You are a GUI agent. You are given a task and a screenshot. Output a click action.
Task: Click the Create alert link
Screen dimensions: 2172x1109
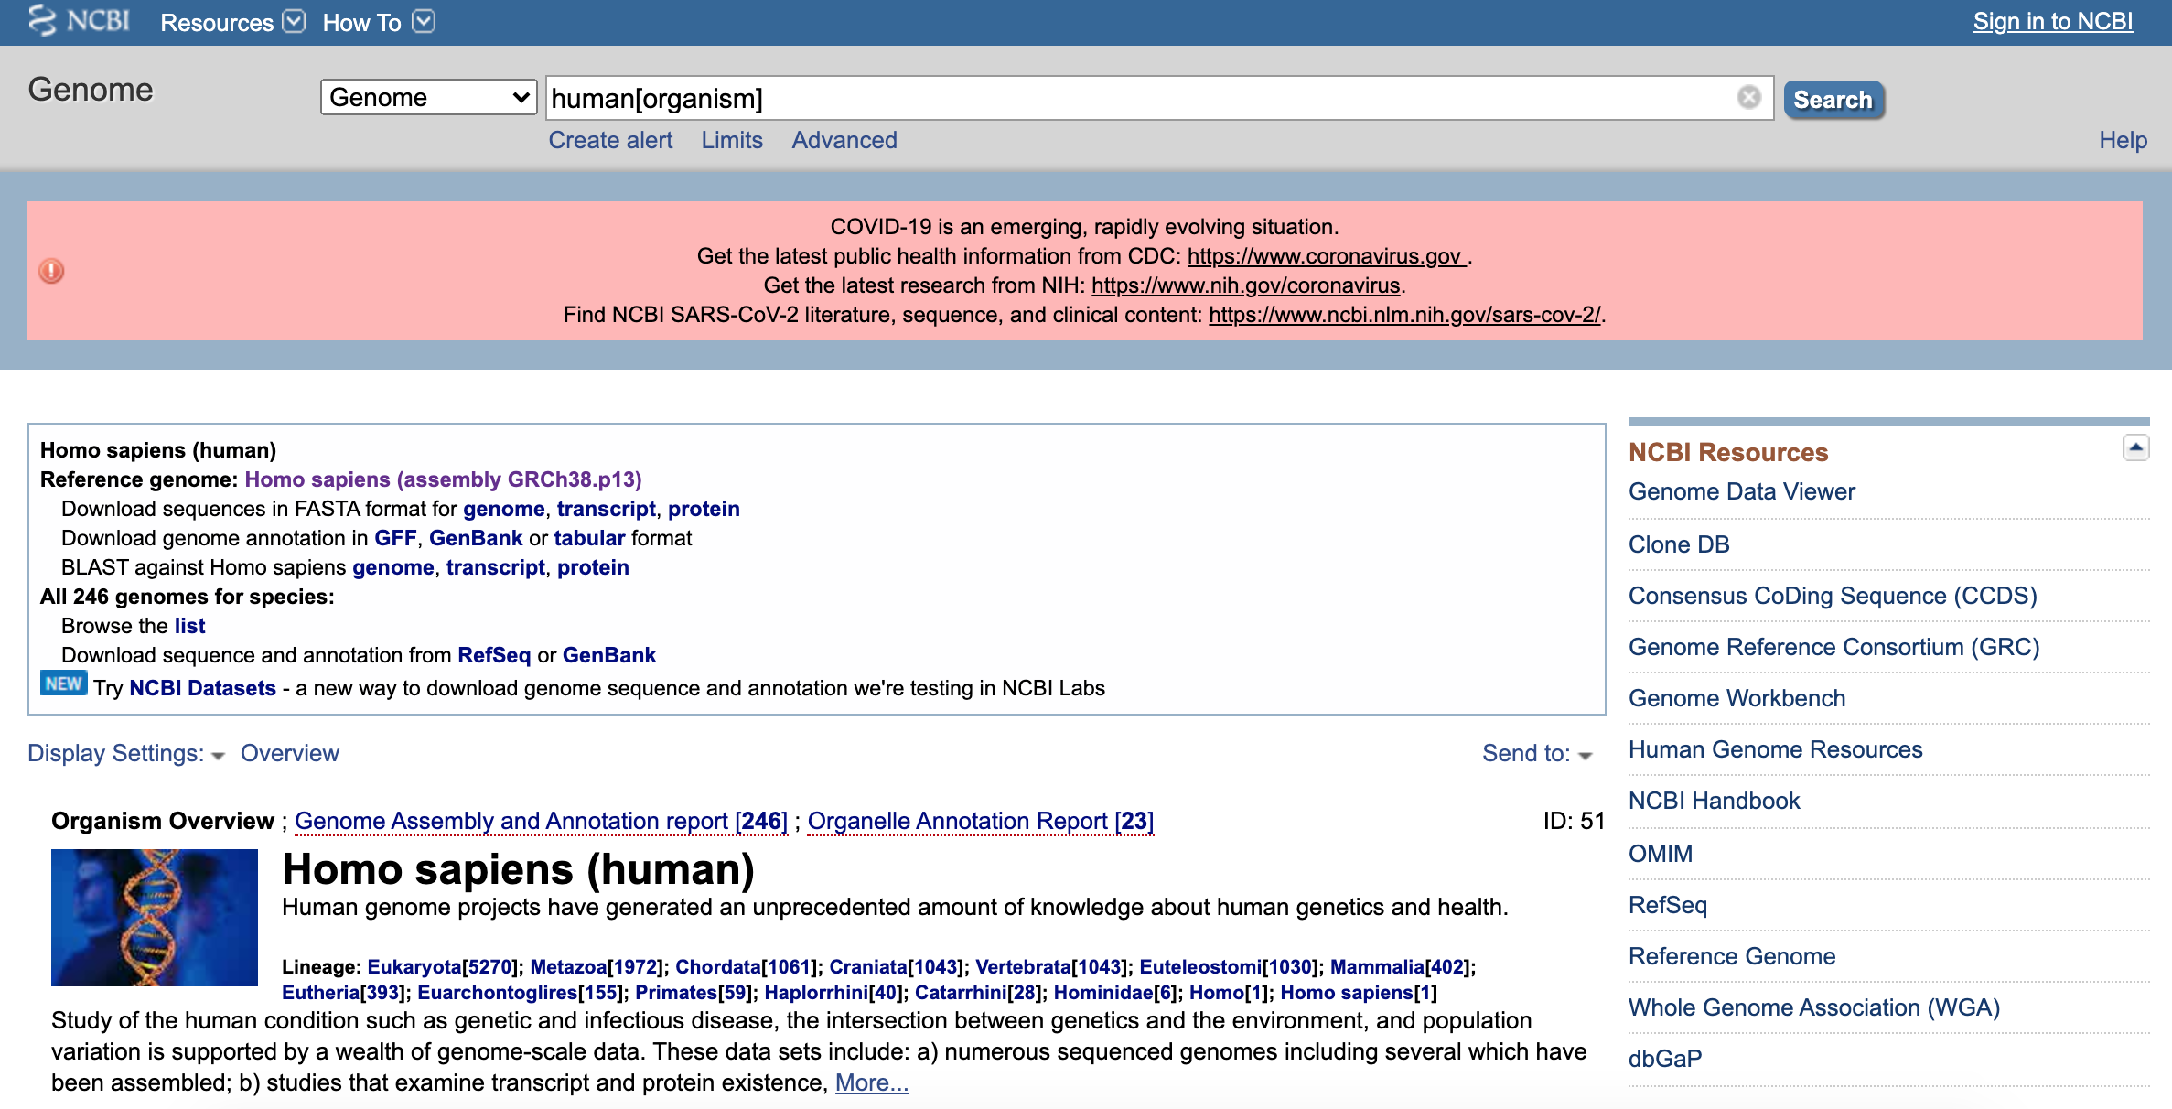point(610,140)
